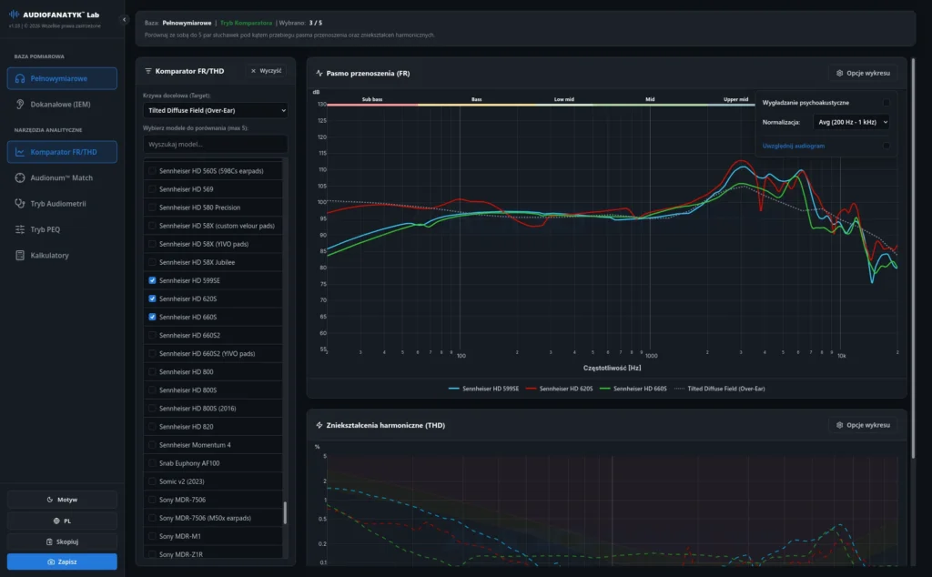The width and height of the screenshot is (932, 577).
Task: Click the sliders icon beside Tryb PEQ
Action: click(x=20, y=229)
